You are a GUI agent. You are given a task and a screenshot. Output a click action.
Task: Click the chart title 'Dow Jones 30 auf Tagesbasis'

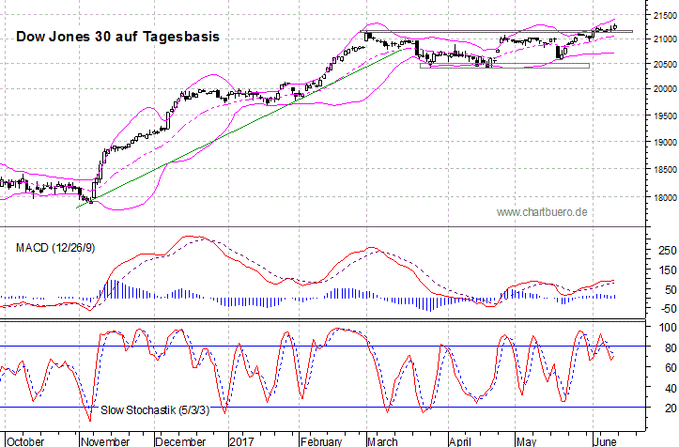click(117, 37)
